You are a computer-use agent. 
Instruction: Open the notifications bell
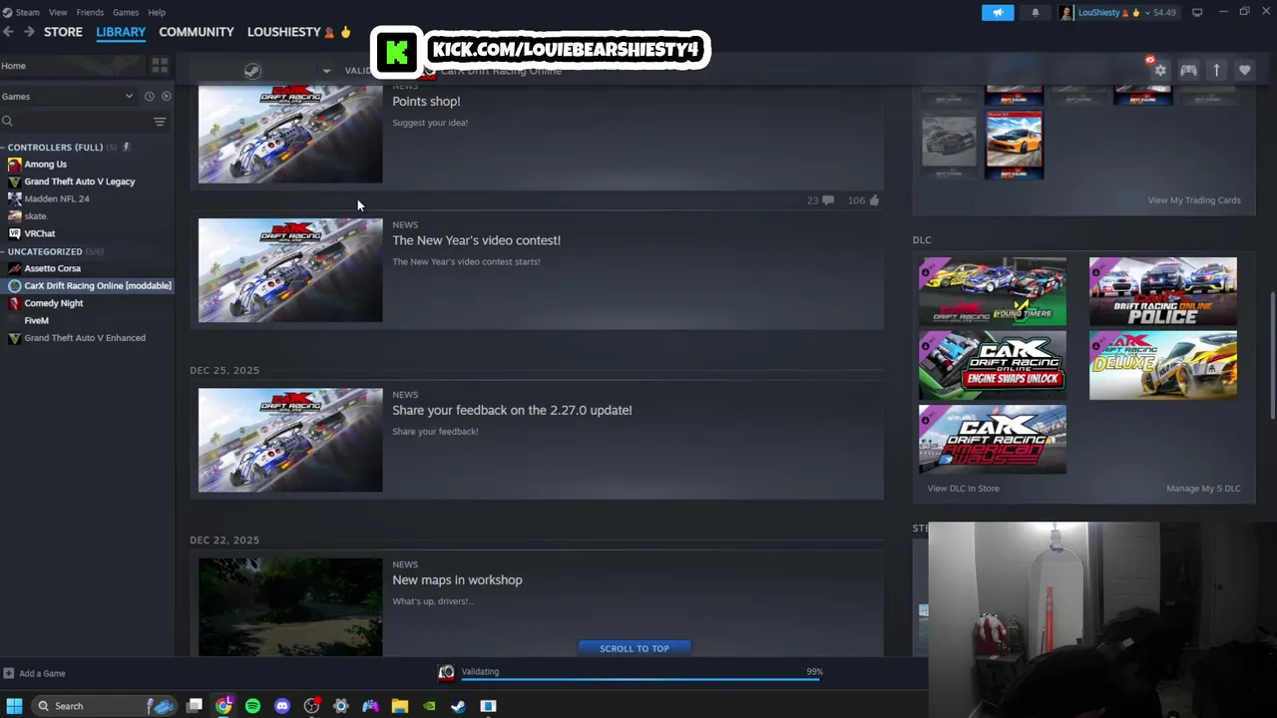1035,12
